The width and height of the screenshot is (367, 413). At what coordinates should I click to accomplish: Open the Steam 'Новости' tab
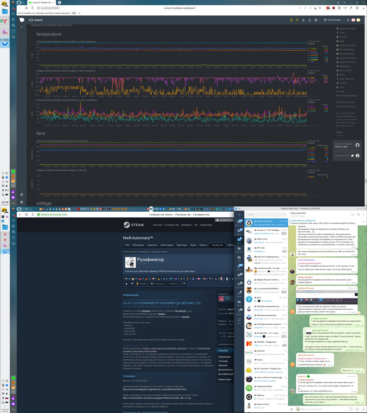(203, 245)
